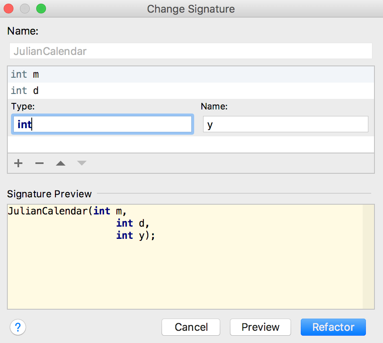Viewport: 383px width, 343px height.
Task: Click the gray minimize traffic light button
Action: (x=24, y=9)
